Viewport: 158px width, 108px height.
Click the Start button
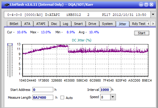(142, 33)
